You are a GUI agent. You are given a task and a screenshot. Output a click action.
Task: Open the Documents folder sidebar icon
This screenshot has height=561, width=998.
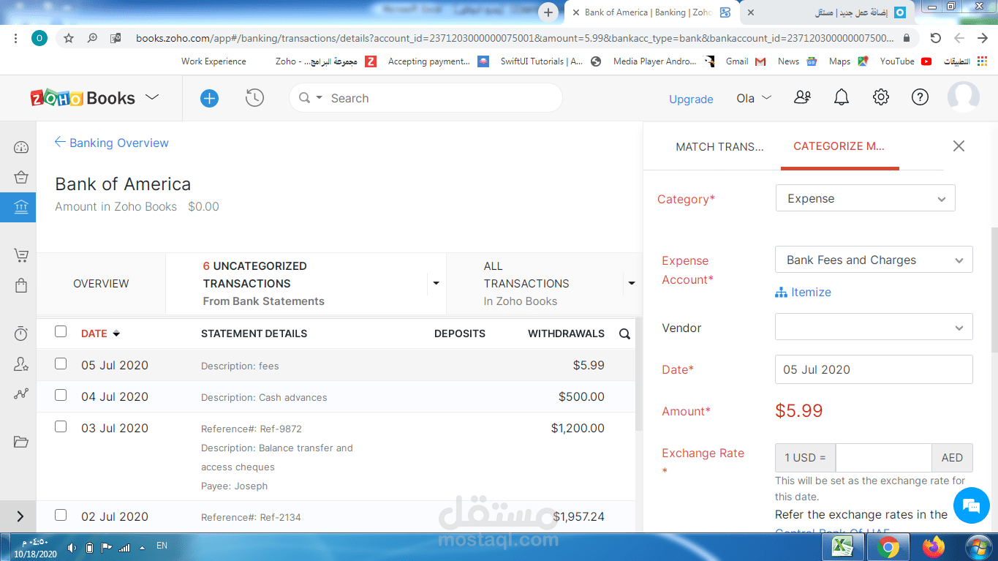click(x=21, y=442)
